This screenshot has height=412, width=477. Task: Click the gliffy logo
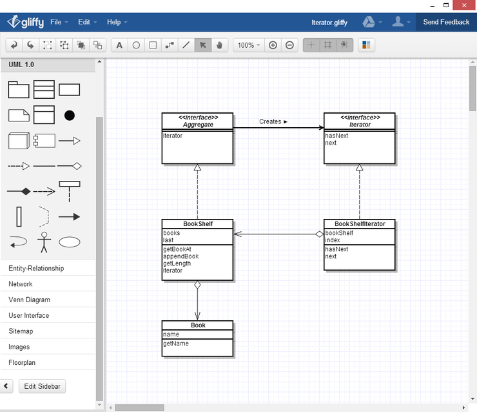tap(26, 22)
